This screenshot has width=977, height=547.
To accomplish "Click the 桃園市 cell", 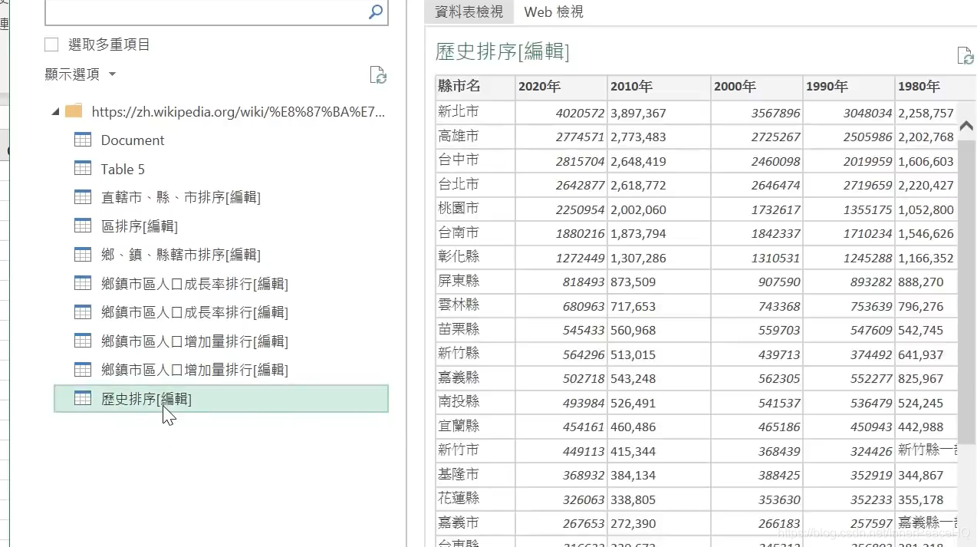I will coord(475,209).
